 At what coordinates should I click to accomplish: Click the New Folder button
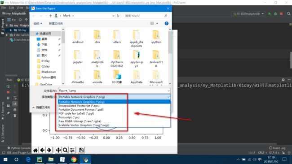(x=56, y=23)
